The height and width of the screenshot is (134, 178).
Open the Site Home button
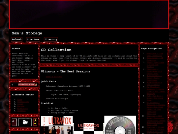pyautogui.click(x=33, y=39)
